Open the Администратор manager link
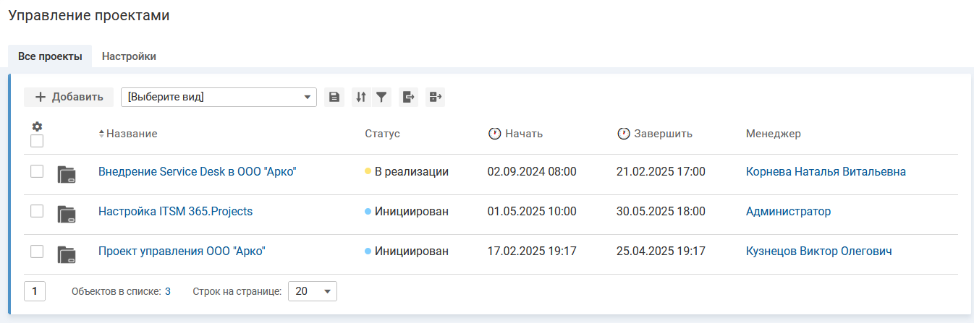 (788, 212)
